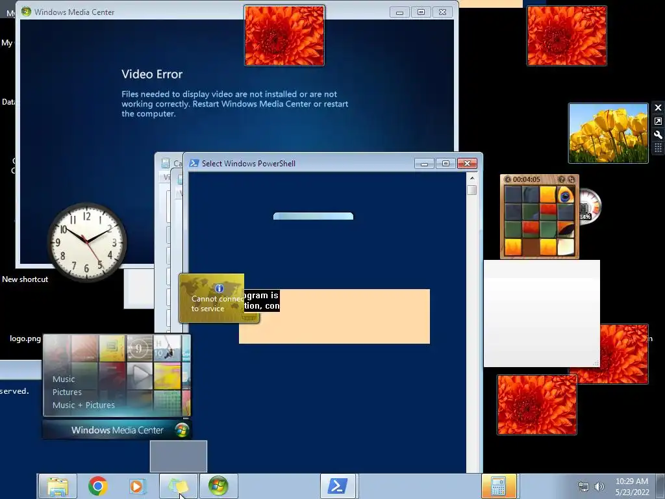Click the slideshow gadget drag handle
The width and height of the screenshot is (665, 499).
pyautogui.click(x=658, y=147)
